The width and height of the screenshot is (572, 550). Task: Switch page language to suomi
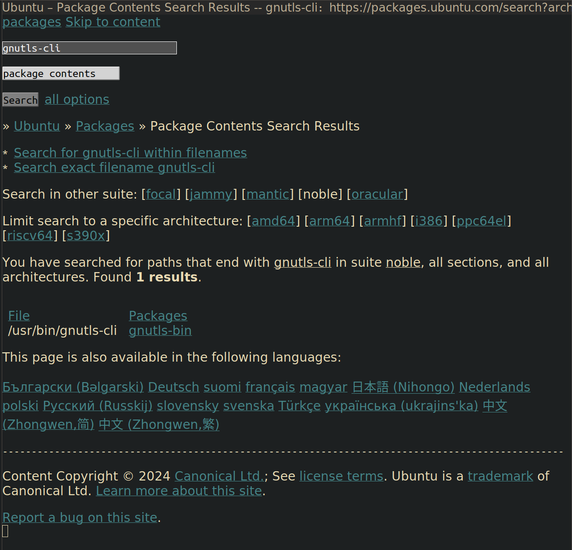tap(222, 387)
